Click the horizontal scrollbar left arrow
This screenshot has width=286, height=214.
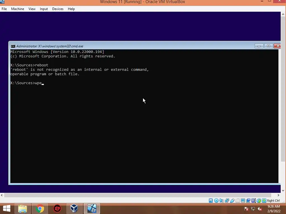tap(2, 195)
